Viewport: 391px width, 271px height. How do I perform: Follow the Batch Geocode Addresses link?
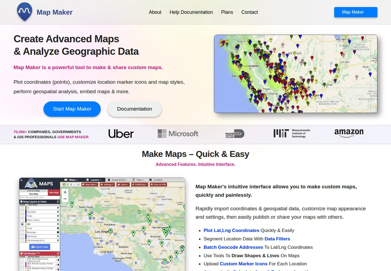[x=233, y=247]
